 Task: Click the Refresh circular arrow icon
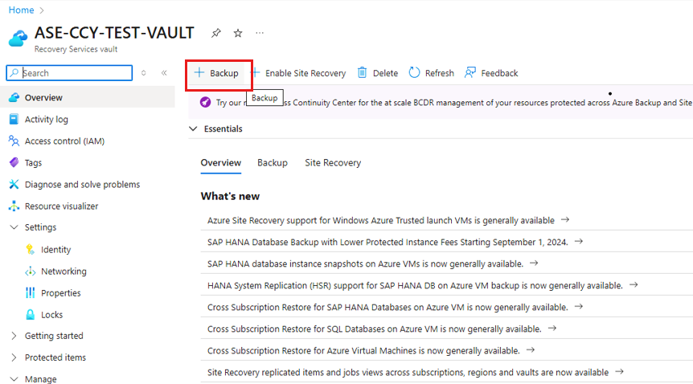tap(414, 72)
